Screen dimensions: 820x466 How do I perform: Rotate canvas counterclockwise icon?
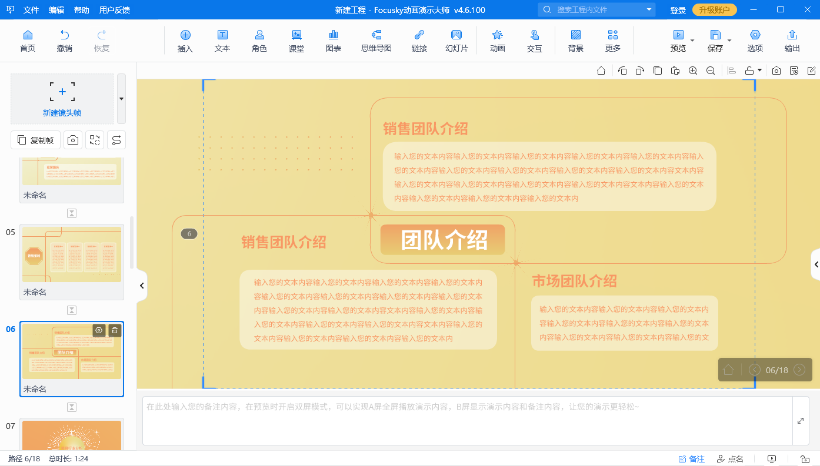(x=622, y=71)
